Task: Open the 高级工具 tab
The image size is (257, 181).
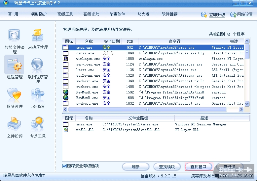Action: 65,14
